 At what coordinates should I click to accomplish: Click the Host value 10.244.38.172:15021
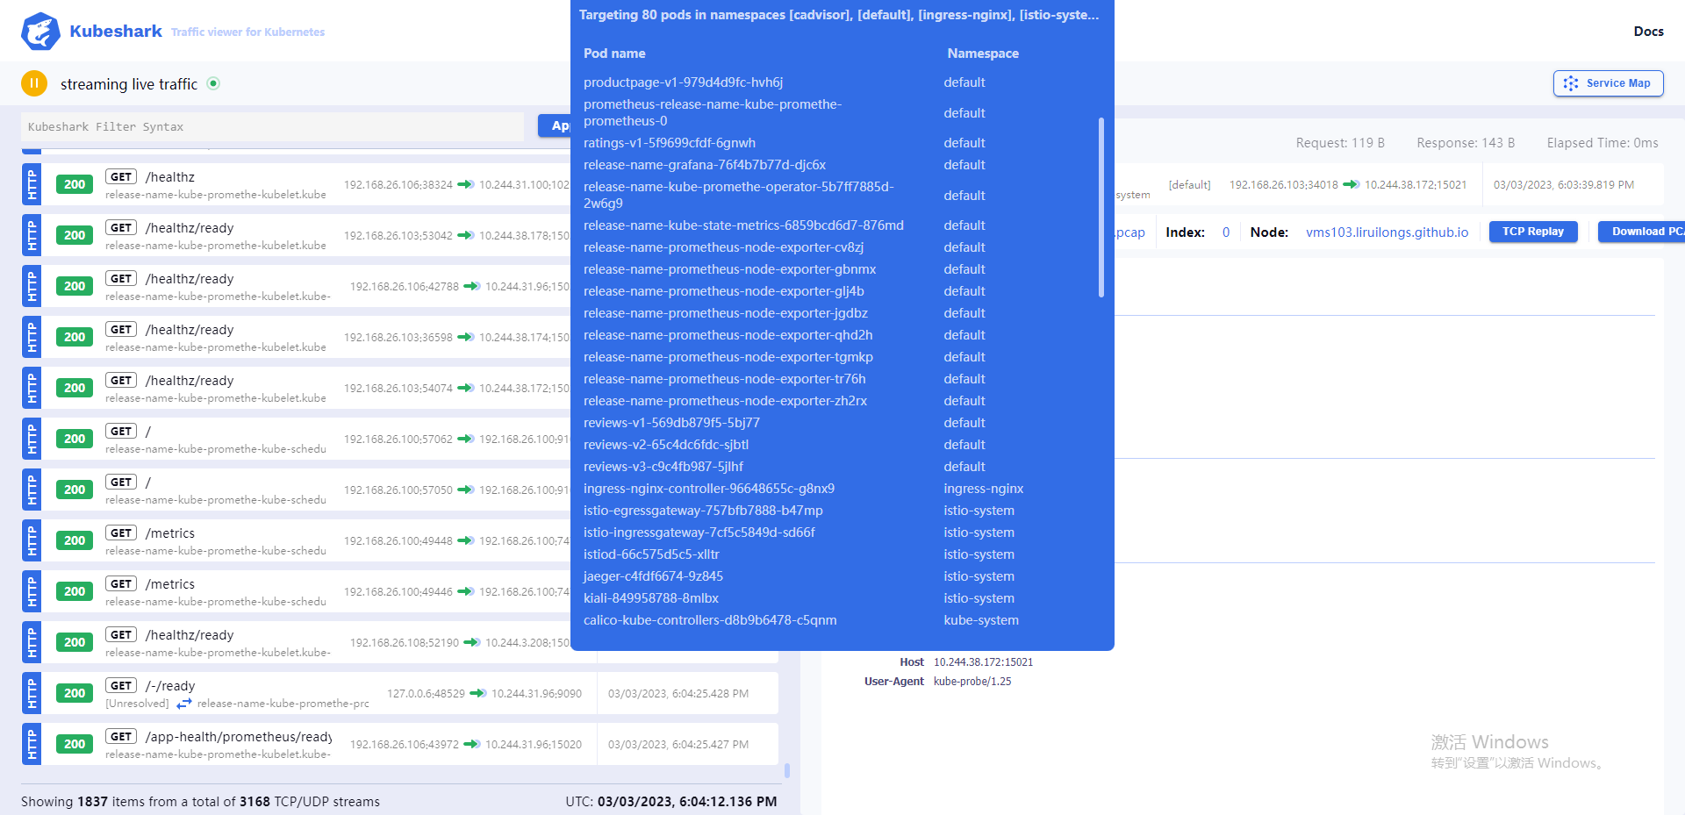[x=983, y=662]
